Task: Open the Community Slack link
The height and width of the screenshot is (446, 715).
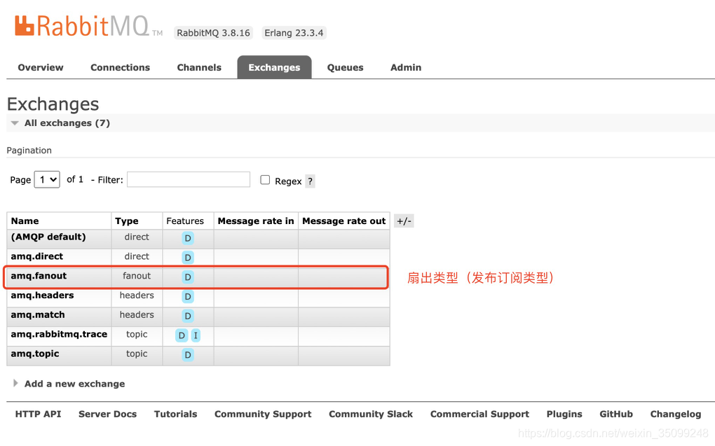Action: (371, 414)
